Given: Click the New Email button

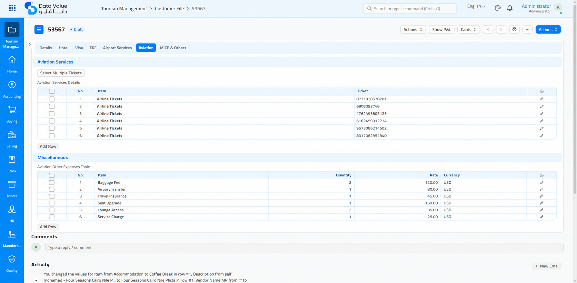Looking at the screenshot, I should pyautogui.click(x=547, y=266).
